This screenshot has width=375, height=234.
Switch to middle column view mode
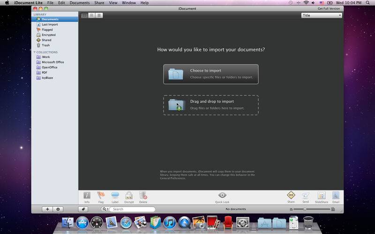(92, 15)
